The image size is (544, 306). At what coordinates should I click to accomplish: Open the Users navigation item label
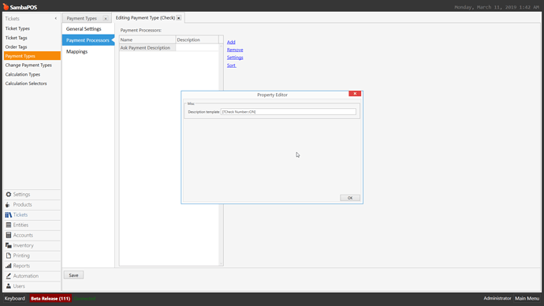click(x=19, y=286)
